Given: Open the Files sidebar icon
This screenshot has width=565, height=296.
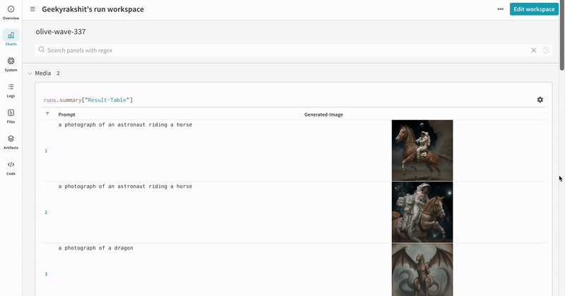Looking at the screenshot, I should coord(11,116).
